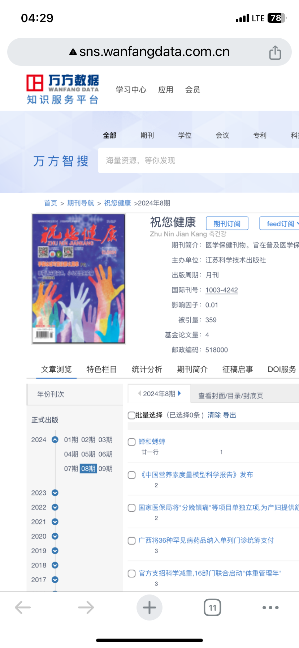This screenshot has height=648, width=299.
Task: Go back with the browser back arrow
Action: pyautogui.click(x=23, y=607)
